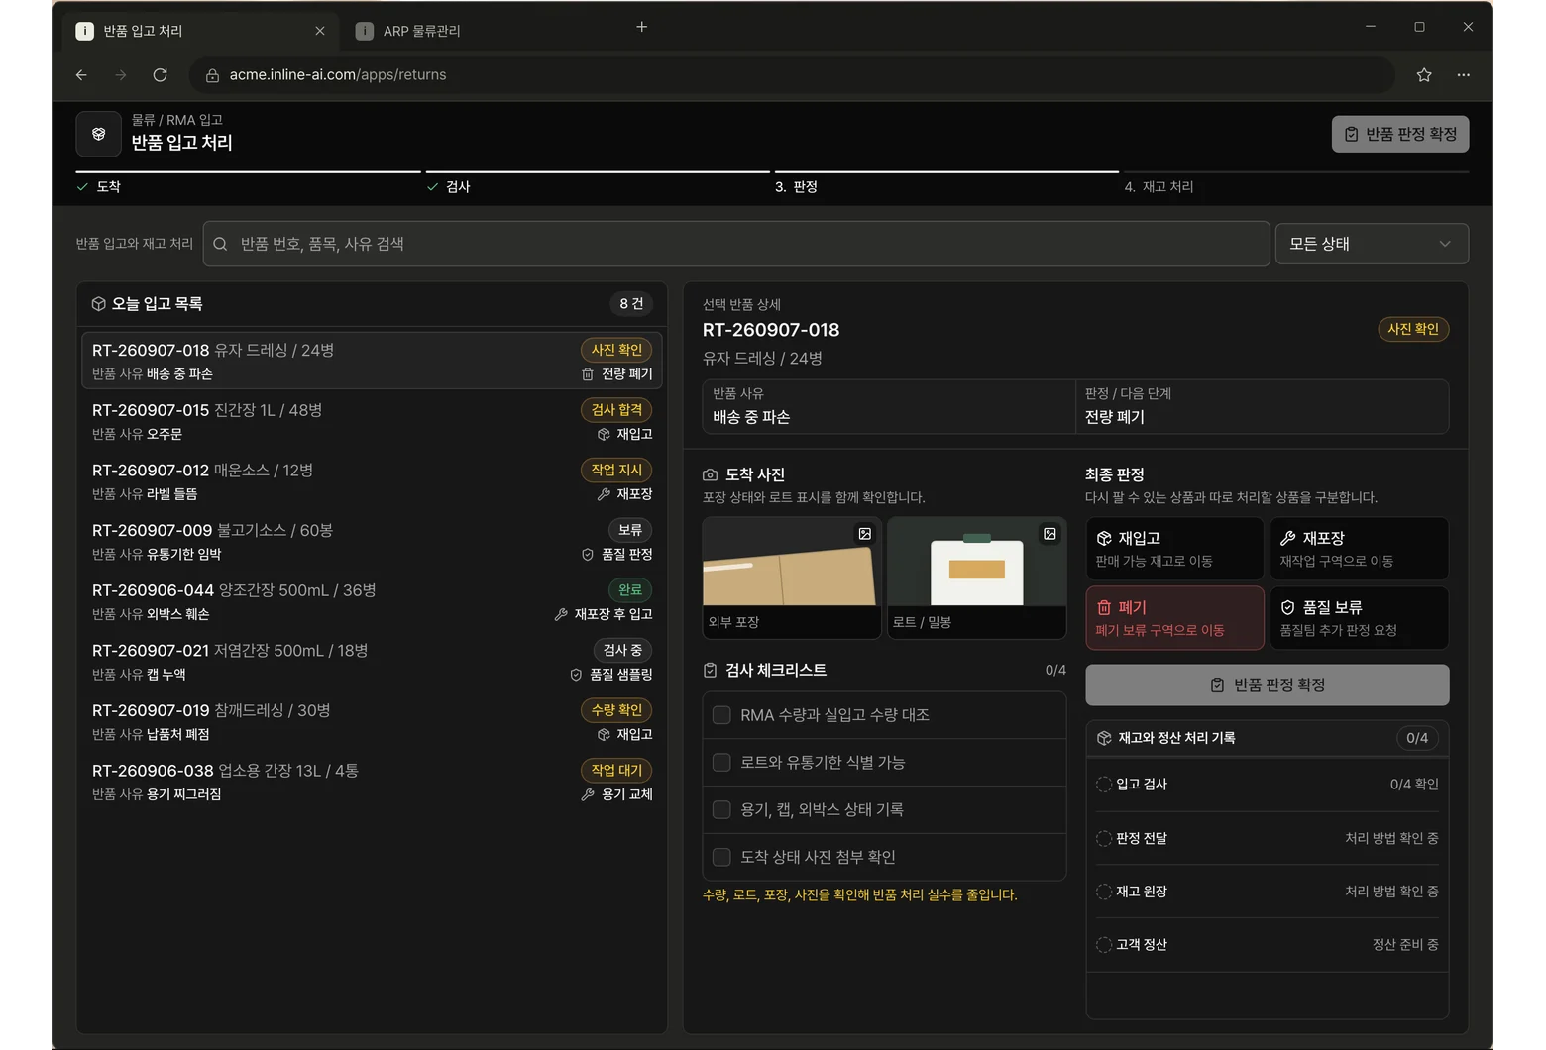Select the 재포장 verdict option
The image size is (1546, 1050).
coord(1360,549)
